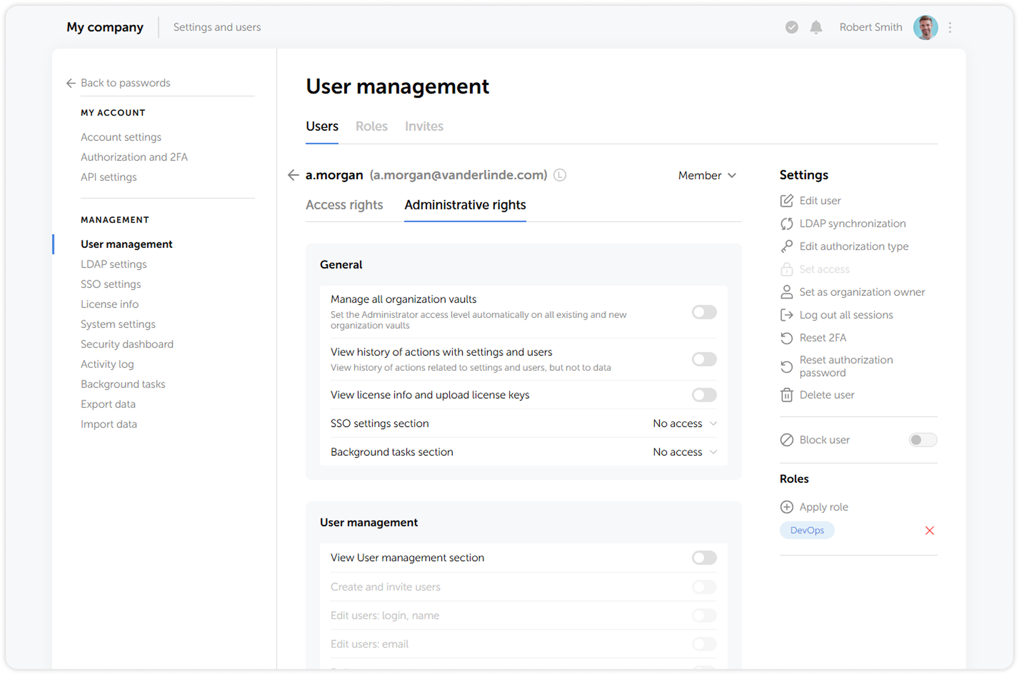1019x675 pixels.
Task: Click the Edit user icon
Action: click(x=787, y=201)
